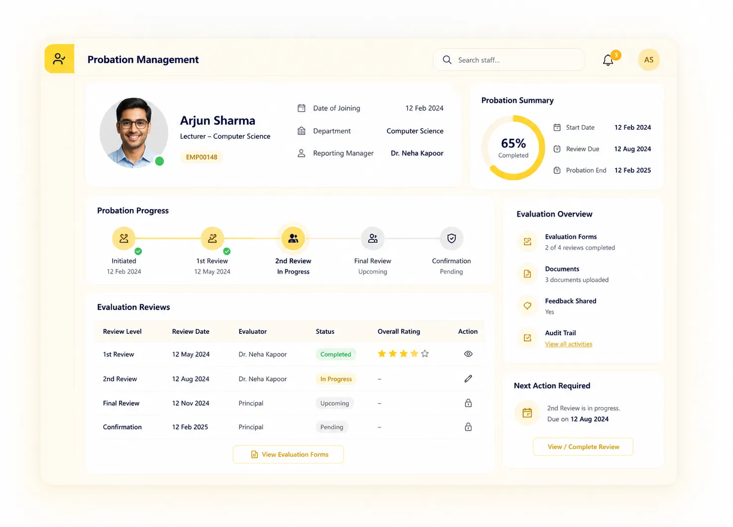Image resolution: width=733 pixels, height=527 pixels.
Task: Click the Department building icon
Action: [301, 131]
